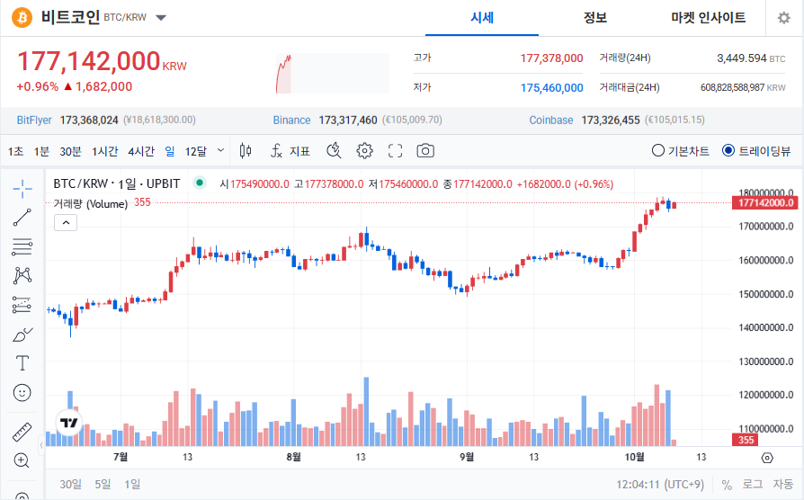Open the long position prediction tool
Screen dimensions: 804x500
(x=22, y=305)
